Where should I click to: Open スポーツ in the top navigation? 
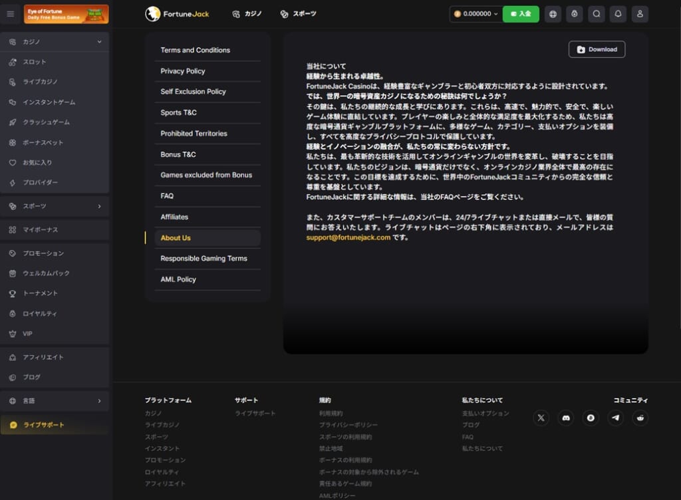tap(299, 14)
